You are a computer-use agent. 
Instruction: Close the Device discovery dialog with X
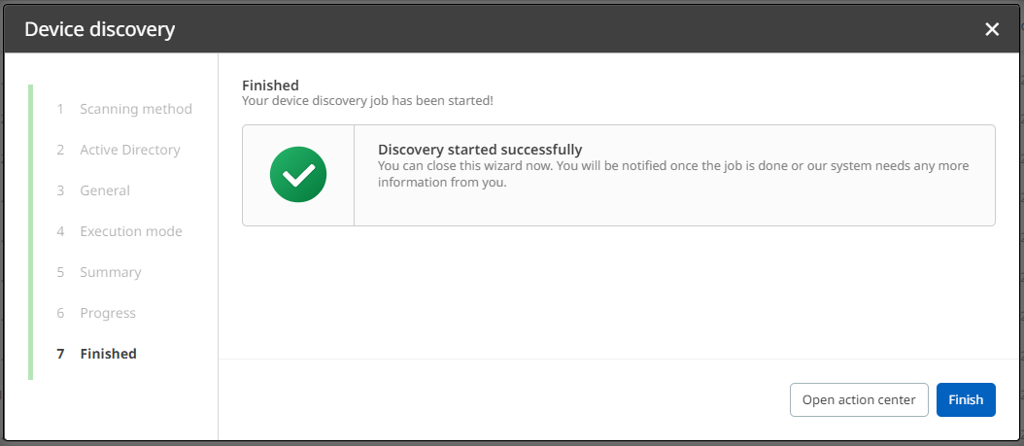pyautogui.click(x=992, y=29)
